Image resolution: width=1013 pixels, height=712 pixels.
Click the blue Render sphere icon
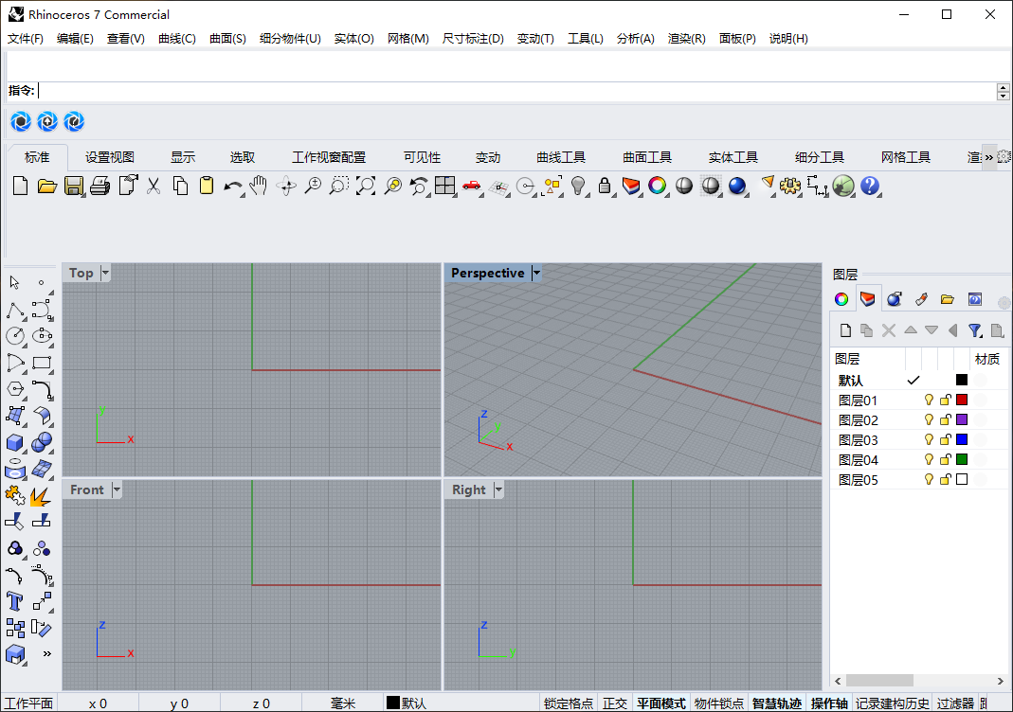[737, 186]
